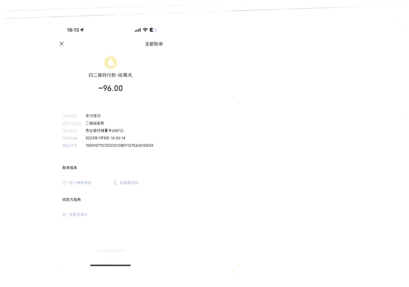Click the question mark icon beside 对订单有疑惑
409x287 pixels.
pyautogui.click(x=64, y=183)
